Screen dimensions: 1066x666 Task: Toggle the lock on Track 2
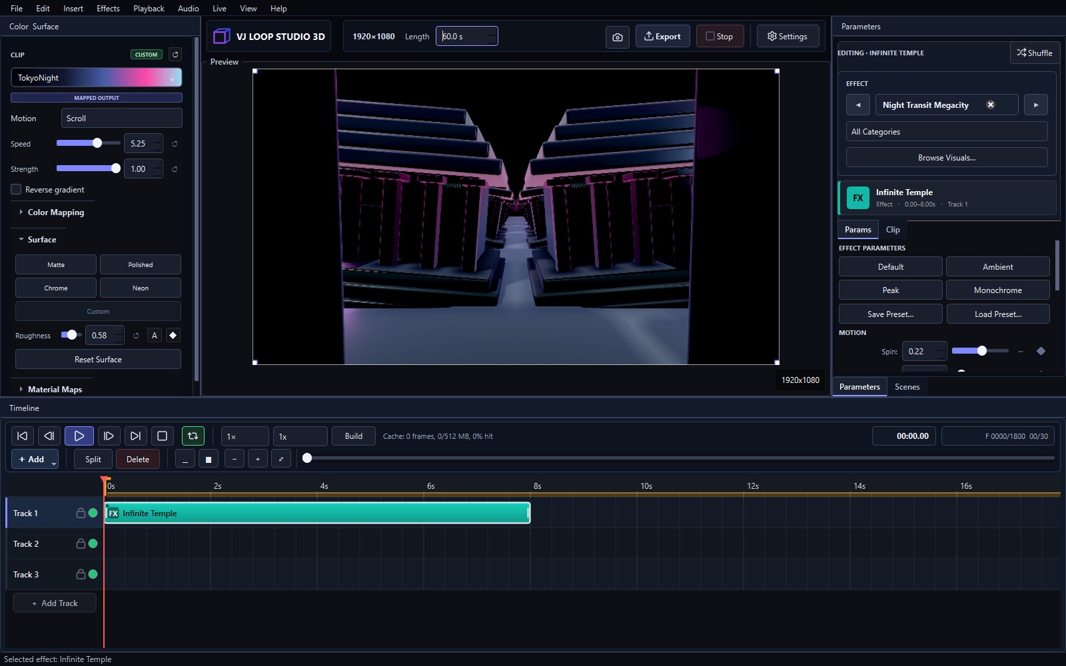coord(81,543)
